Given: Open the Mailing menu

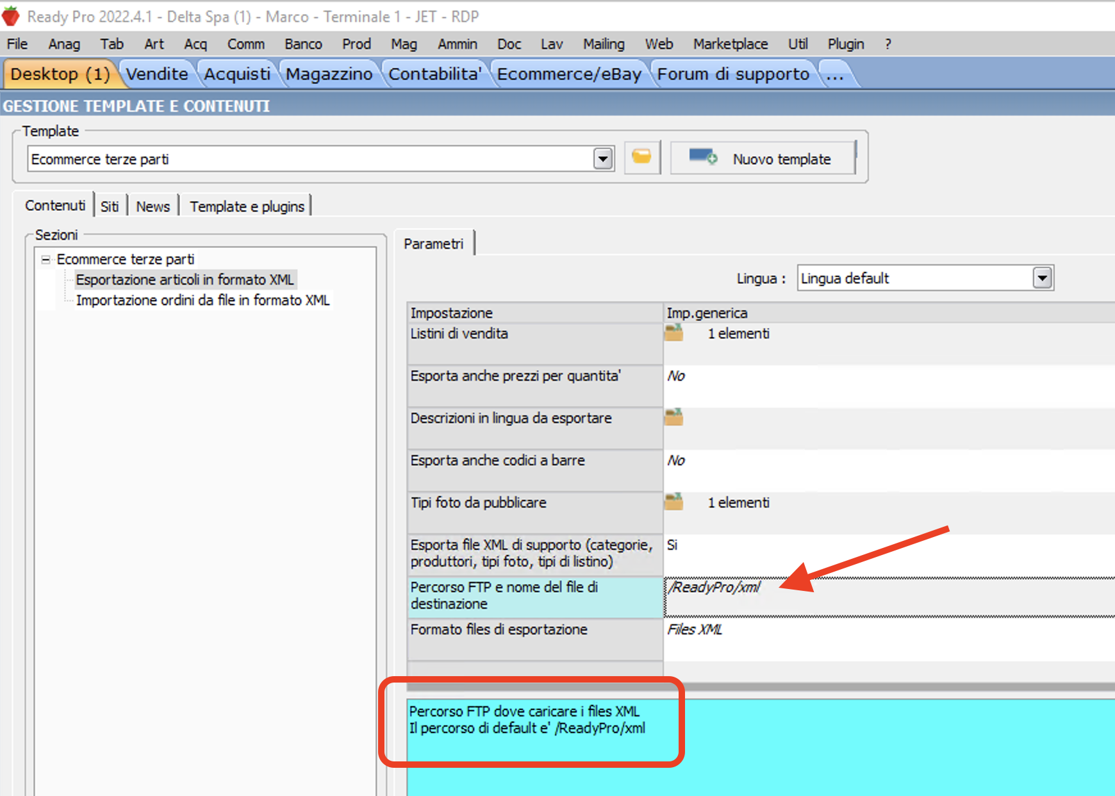Looking at the screenshot, I should [604, 44].
